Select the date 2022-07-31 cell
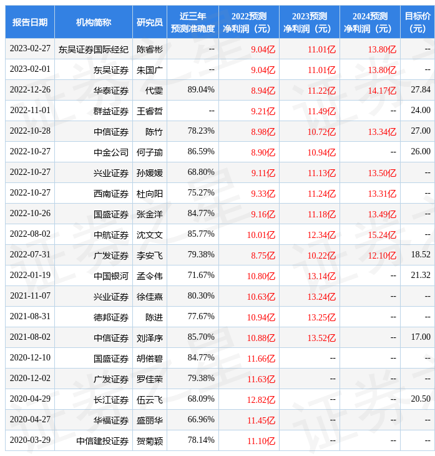Viewport: 435px width, 456px height. (30, 255)
